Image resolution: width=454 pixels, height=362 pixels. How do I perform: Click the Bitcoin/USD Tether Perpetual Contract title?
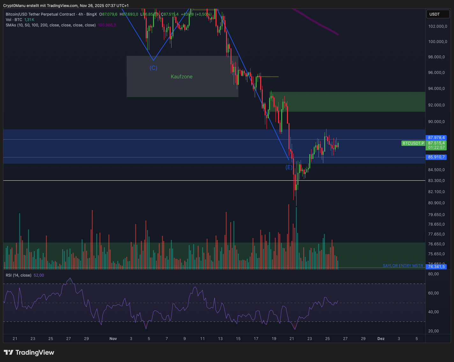click(x=40, y=14)
